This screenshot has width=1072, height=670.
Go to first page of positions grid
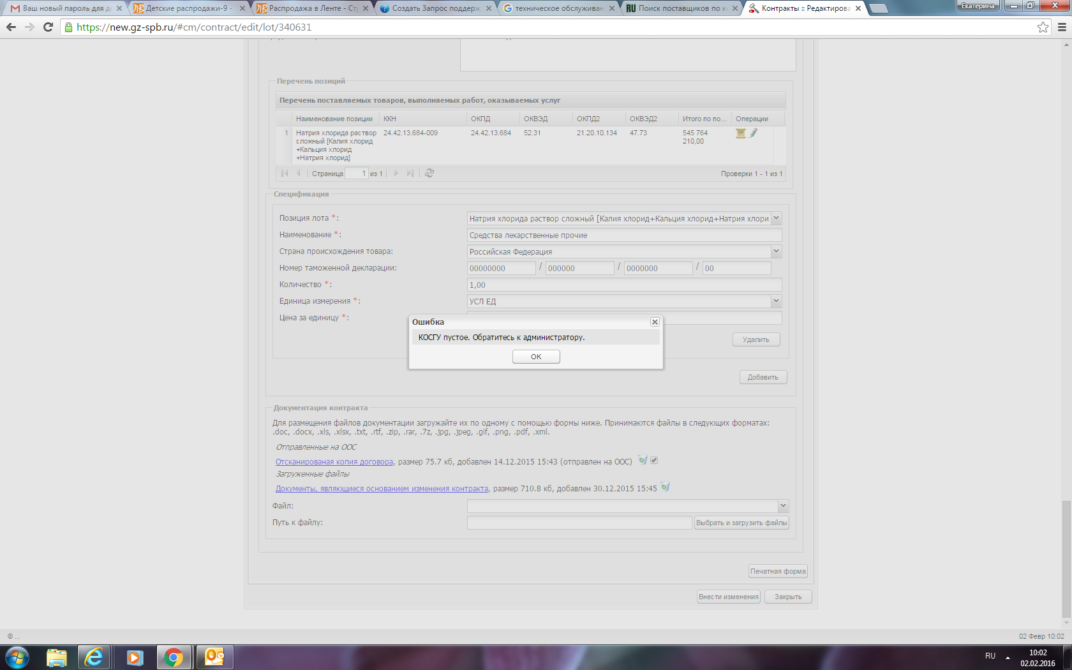(x=285, y=173)
